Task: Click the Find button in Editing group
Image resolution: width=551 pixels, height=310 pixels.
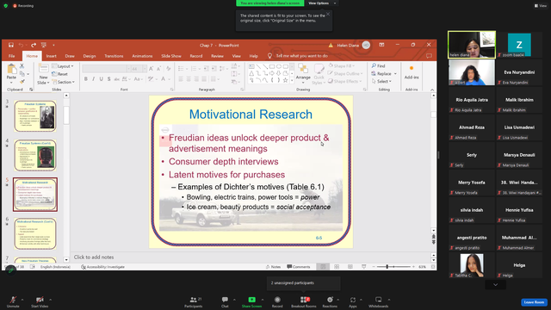Action: pyautogui.click(x=379, y=65)
